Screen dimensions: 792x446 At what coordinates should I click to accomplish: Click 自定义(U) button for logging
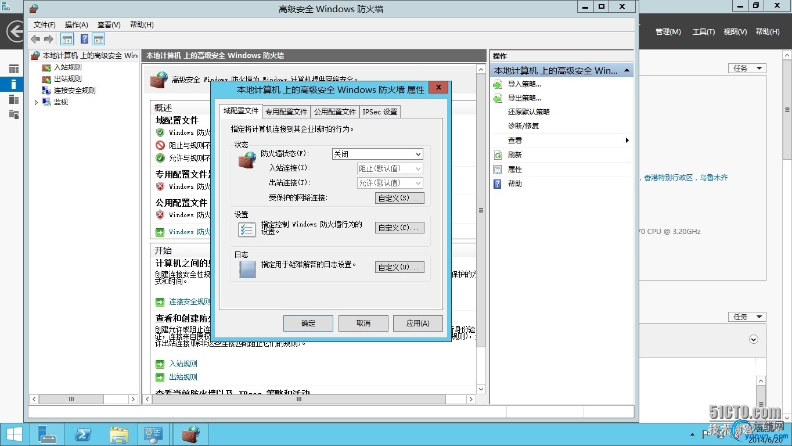399,267
